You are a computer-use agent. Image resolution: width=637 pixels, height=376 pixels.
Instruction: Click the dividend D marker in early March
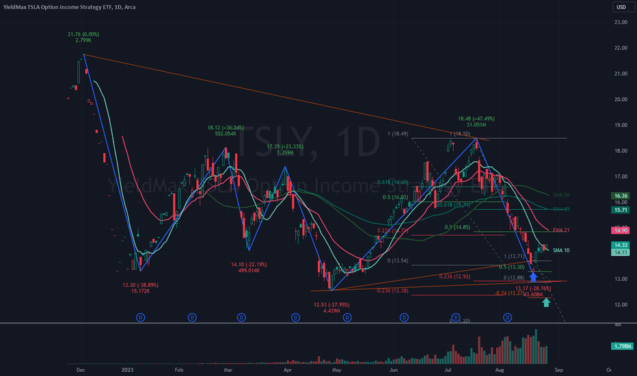click(241, 317)
